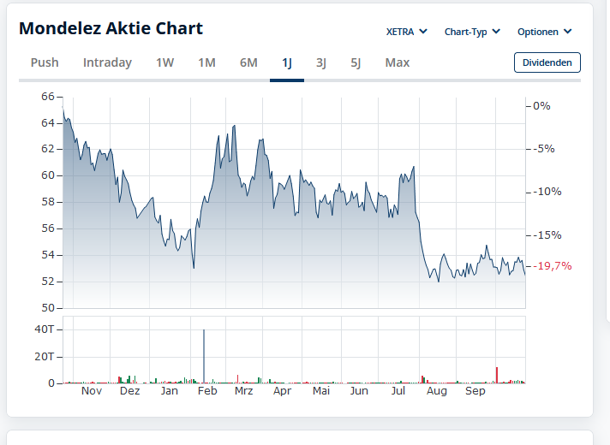Click the Nov label on time axis
This screenshot has width=610, height=445.
[x=92, y=391]
